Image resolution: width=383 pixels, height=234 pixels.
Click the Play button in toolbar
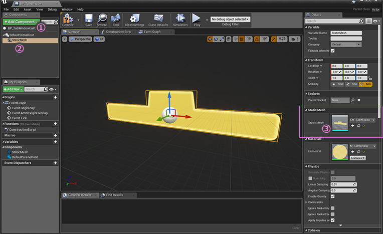tap(197, 20)
